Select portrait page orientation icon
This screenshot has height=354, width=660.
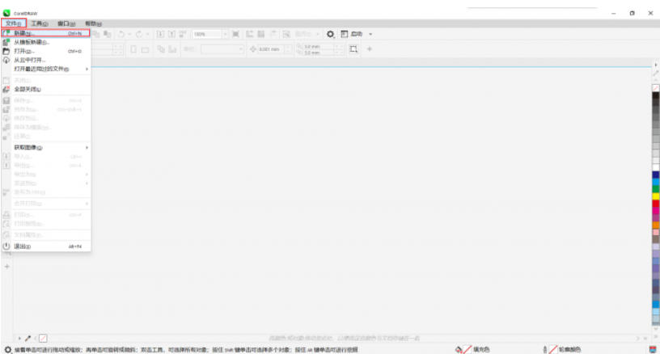[133, 49]
